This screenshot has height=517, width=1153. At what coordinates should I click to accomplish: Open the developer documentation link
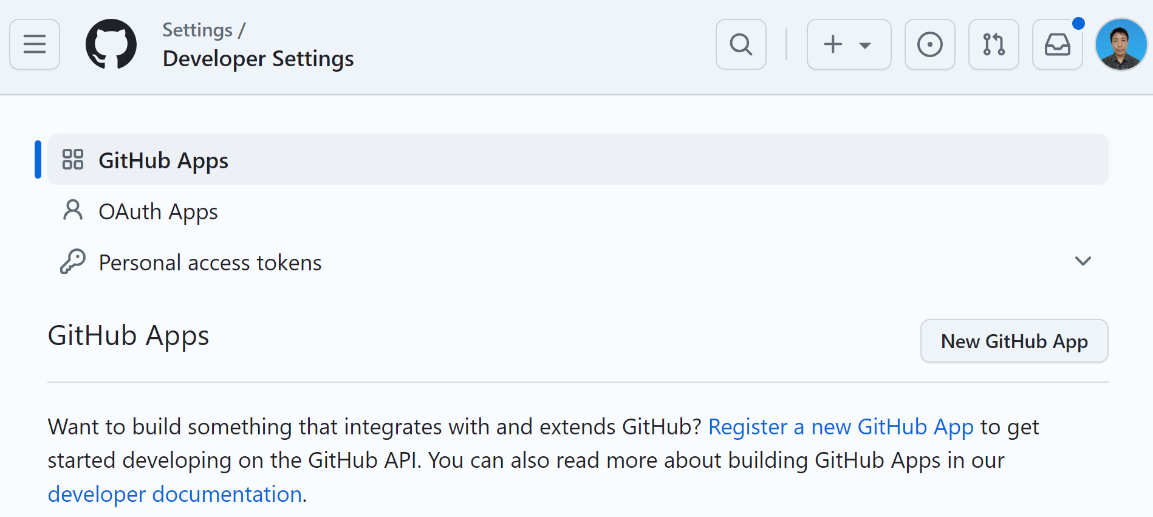175,495
